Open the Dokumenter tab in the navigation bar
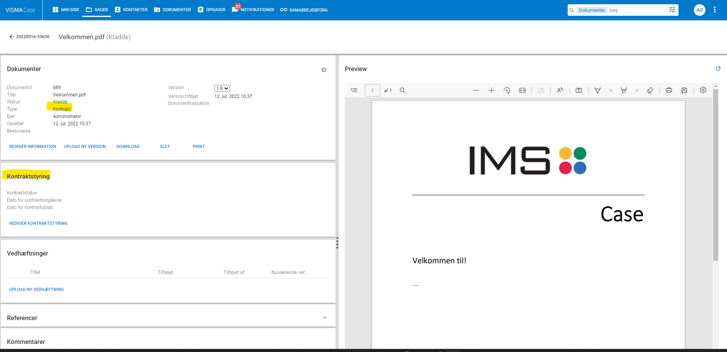Viewport: 727px width, 352px height. [172, 10]
